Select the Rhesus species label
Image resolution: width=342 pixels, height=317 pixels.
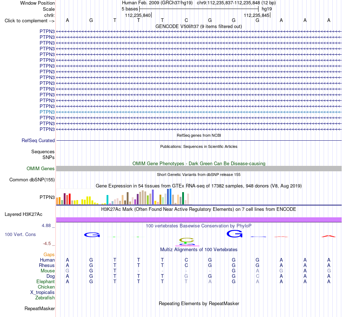(x=47, y=265)
